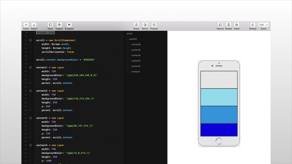The width and height of the screenshot is (292, 164).
Task: Click the phone home button in preview
Action: (219, 141)
